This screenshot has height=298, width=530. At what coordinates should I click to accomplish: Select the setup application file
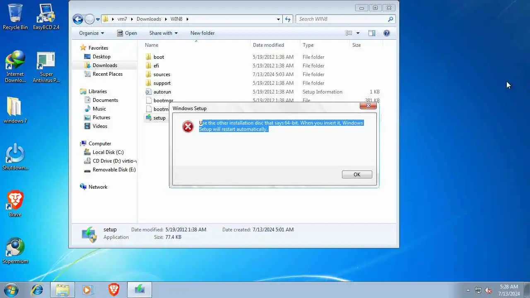[157, 118]
